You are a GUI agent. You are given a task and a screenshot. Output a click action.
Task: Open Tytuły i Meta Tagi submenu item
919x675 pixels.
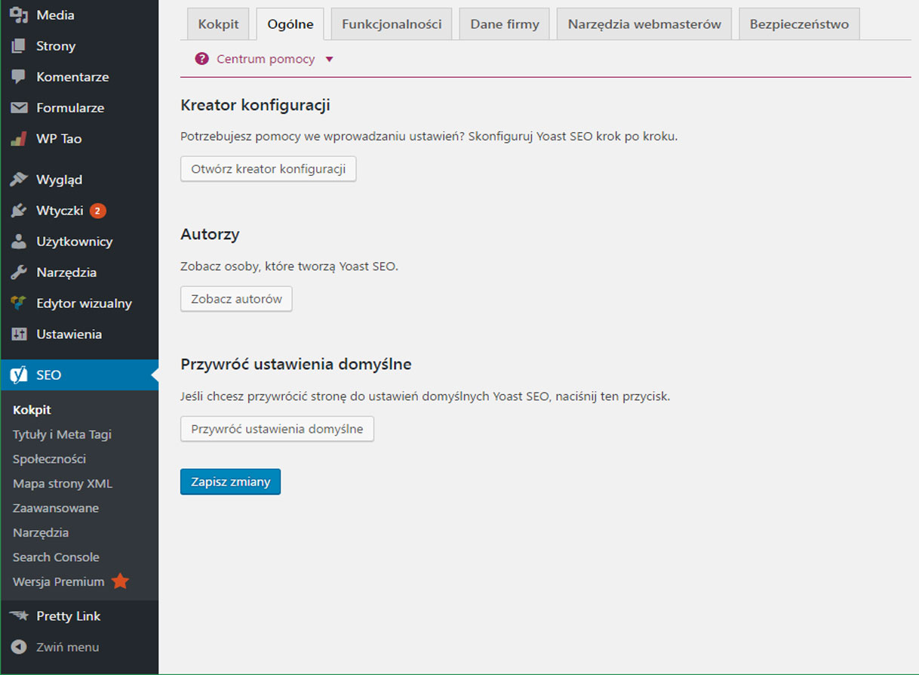(62, 434)
